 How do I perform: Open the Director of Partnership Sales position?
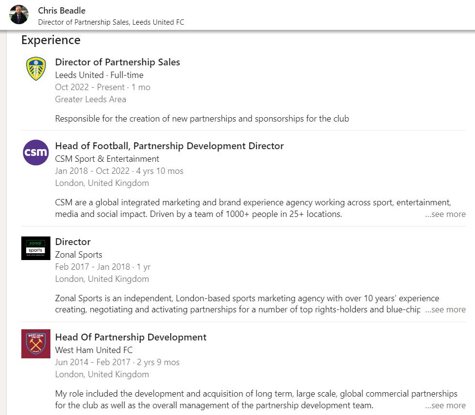pos(117,62)
